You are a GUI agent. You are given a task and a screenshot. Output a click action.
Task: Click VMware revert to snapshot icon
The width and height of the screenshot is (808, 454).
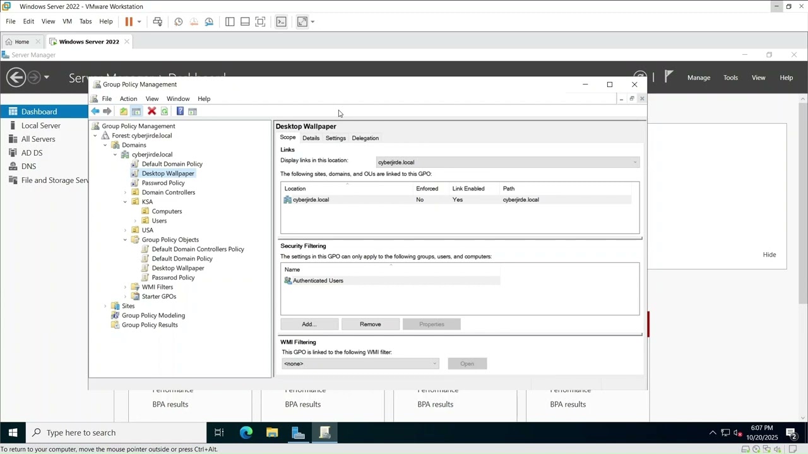click(x=194, y=21)
